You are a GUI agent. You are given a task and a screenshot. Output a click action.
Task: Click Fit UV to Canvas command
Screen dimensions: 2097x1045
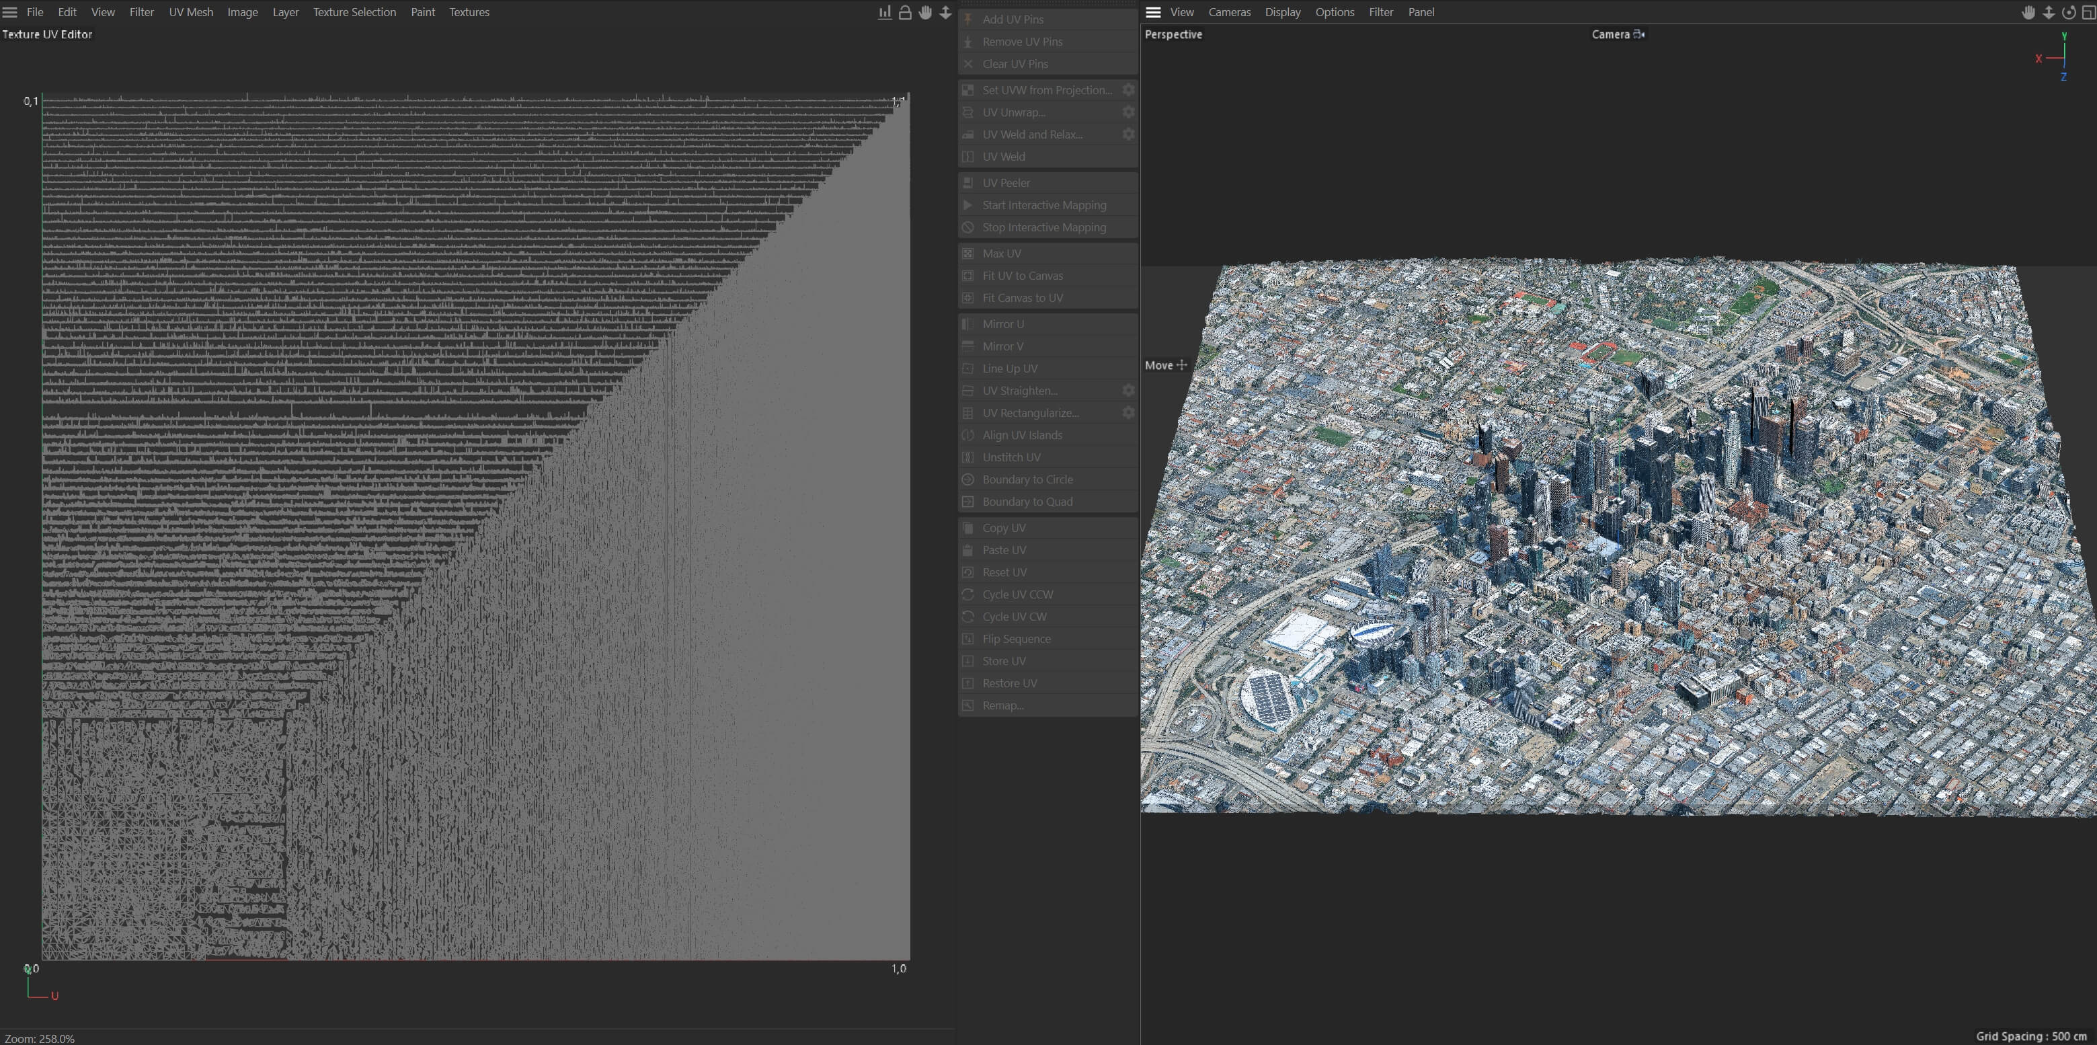point(1047,275)
